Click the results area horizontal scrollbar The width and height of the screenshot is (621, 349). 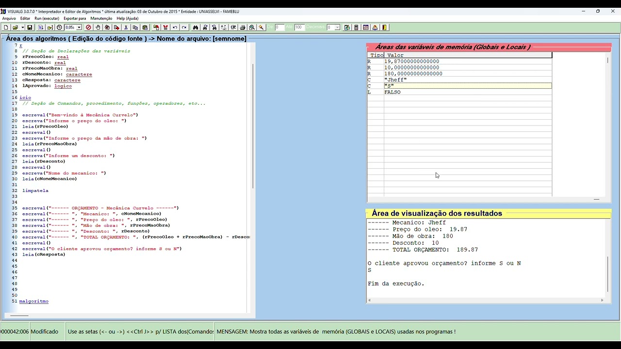[x=485, y=300]
